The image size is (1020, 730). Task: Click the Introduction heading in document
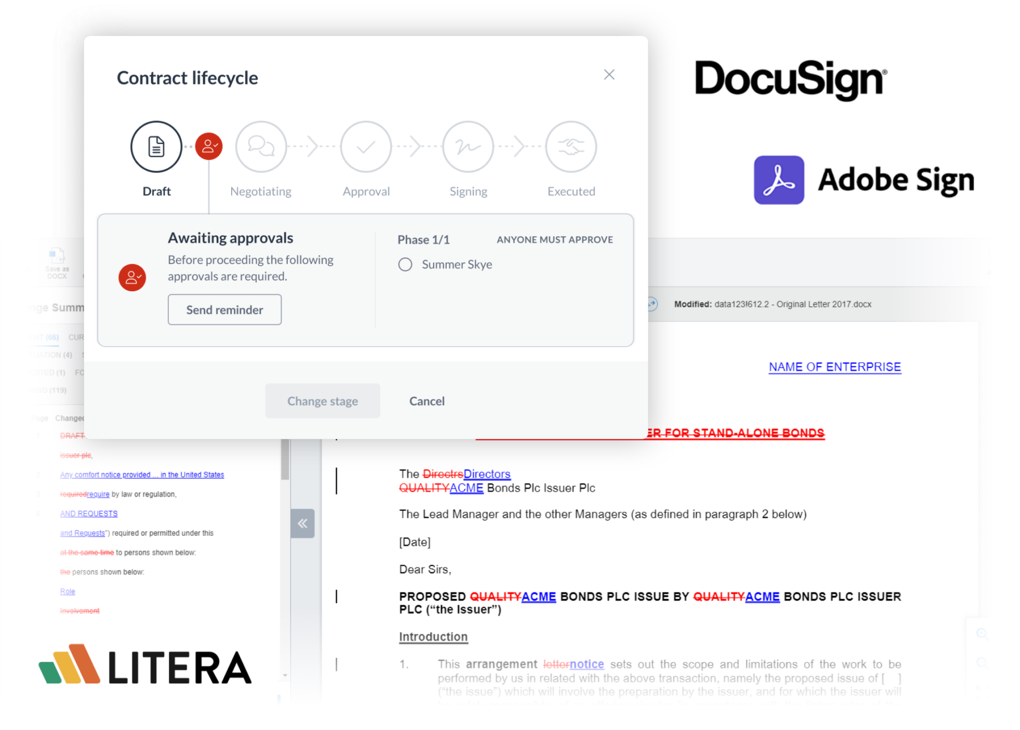tap(433, 636)
